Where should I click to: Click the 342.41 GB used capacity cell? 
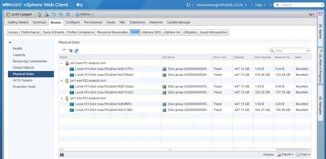coord(263,110)
